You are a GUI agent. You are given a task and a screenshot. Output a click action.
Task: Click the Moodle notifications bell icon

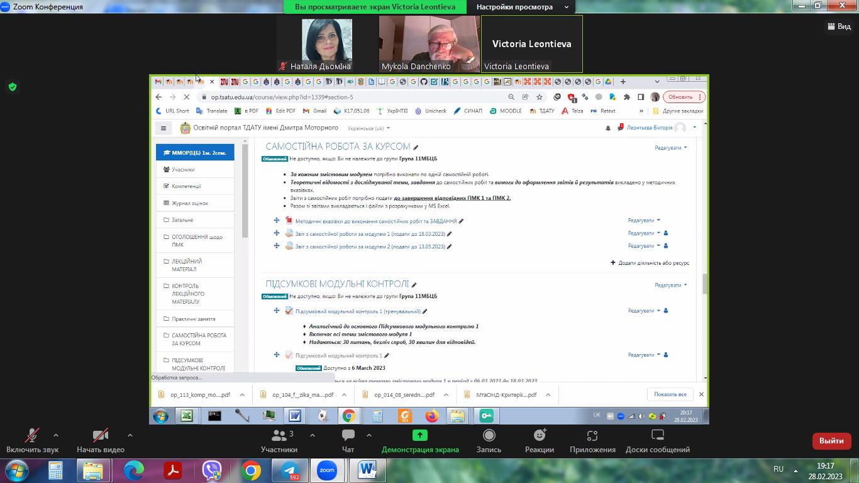coord(608,128)
